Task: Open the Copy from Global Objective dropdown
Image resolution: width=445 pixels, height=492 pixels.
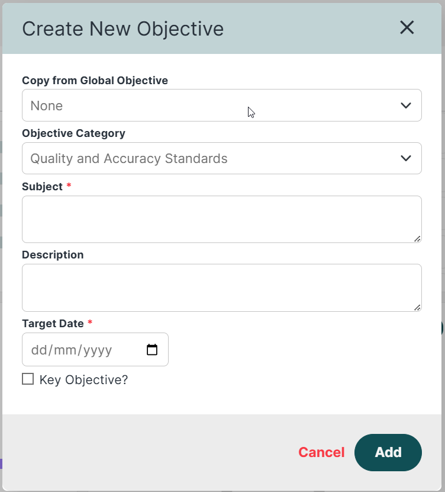Action: click(x=222, y=106)
